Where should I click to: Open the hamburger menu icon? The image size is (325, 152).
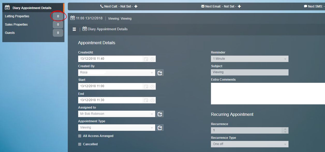74,29
